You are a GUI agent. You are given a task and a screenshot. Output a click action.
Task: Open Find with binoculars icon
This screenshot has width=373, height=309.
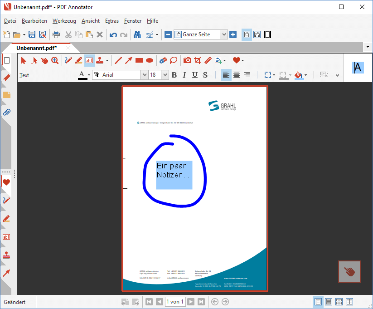137,34
